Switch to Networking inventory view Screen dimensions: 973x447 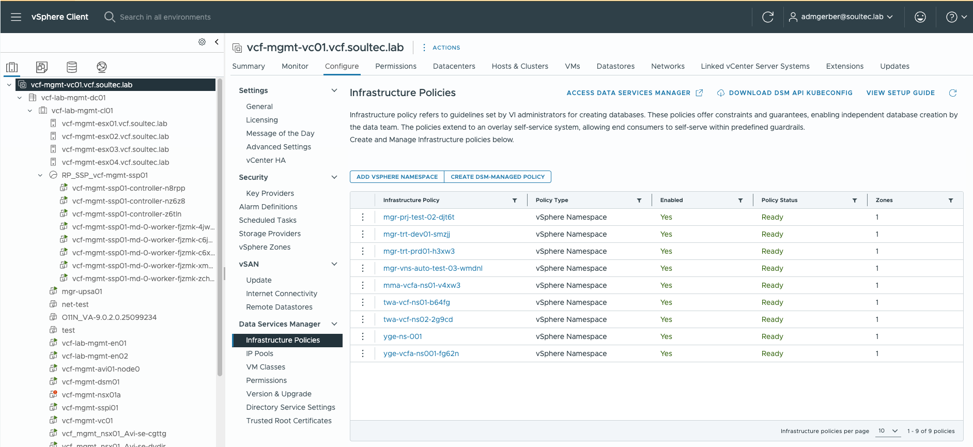coord(102,67)
